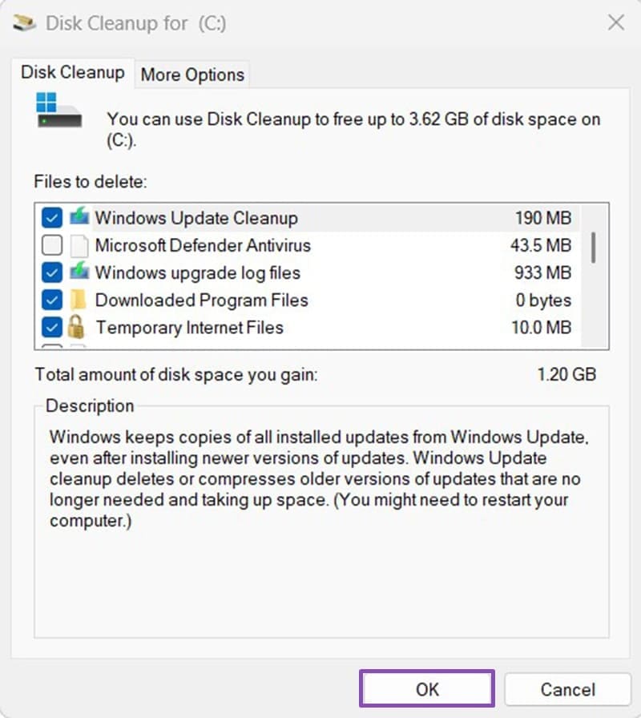Select the Disk Cleanup tab

pyautogui.click(x=72, y=72)
